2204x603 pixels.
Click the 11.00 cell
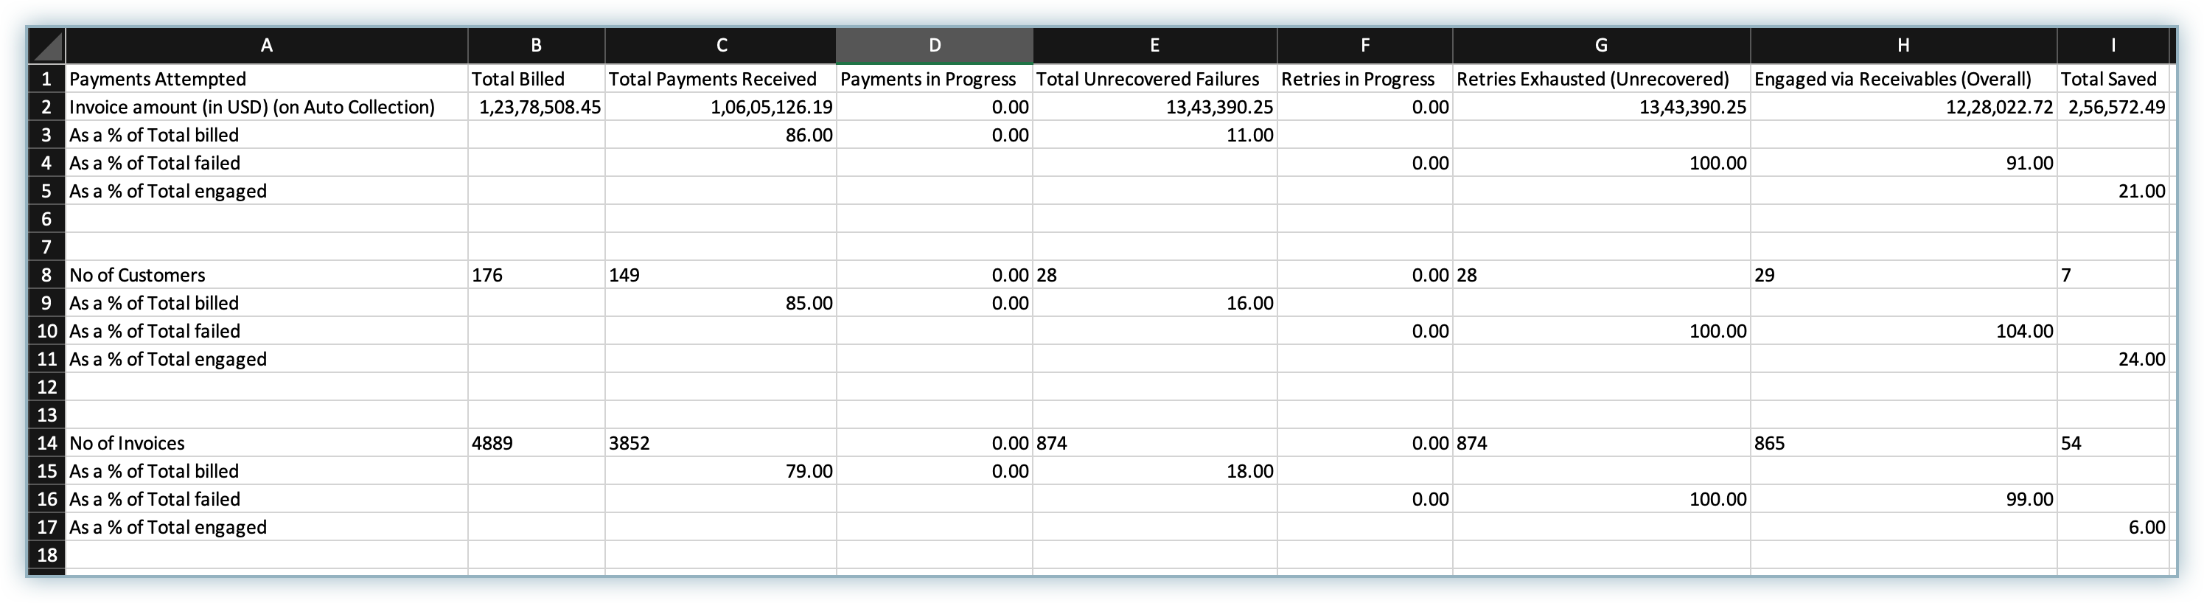tap(1155, 135)
